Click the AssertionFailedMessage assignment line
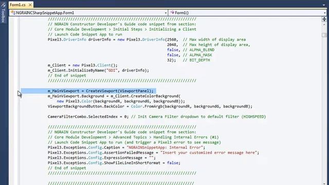Viewport: 329px width, 185px height. pyautogui.click(x=153, y=153)
